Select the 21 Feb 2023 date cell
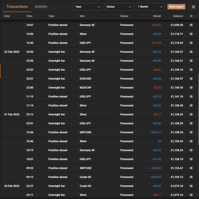This screenshot has height=199, width=199. [12, 114]
